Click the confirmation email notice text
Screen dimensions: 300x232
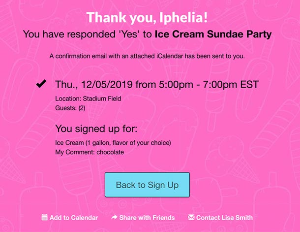147,56
